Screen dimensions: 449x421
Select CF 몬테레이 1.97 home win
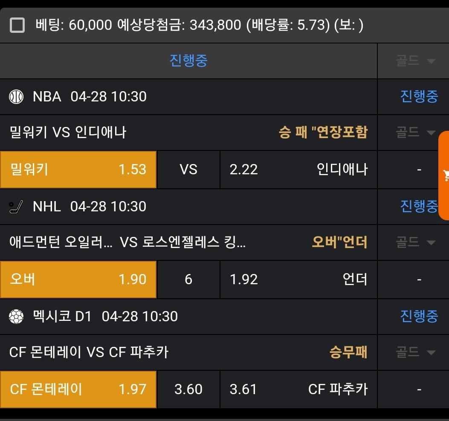(x=78, y=389)
